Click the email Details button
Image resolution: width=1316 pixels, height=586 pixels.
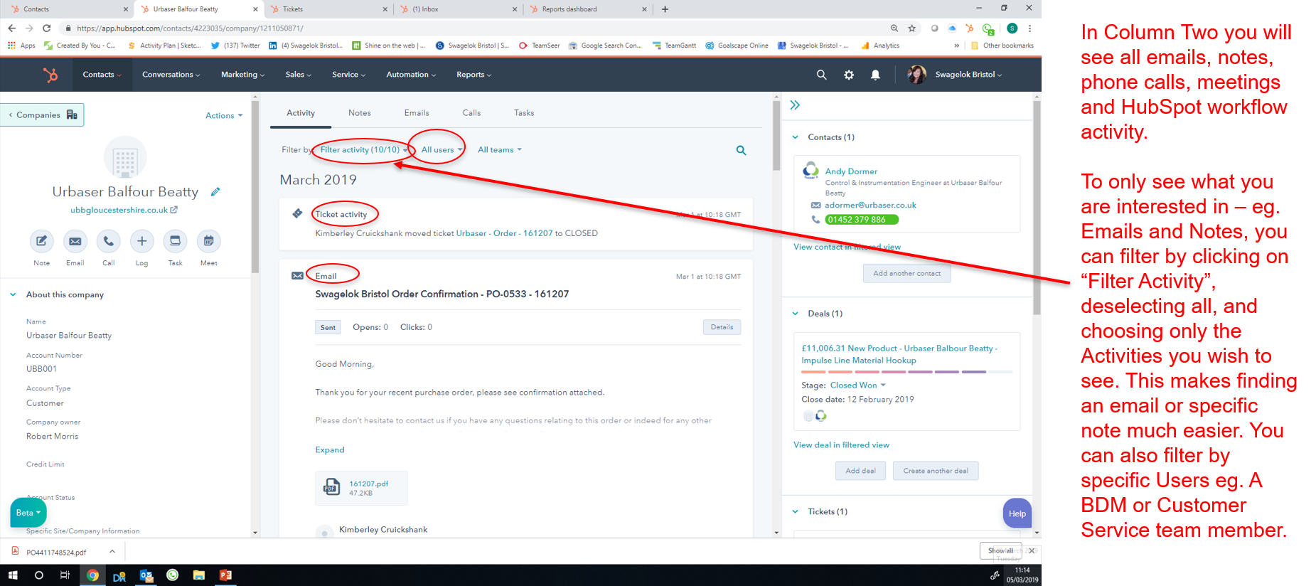[722, 327]
